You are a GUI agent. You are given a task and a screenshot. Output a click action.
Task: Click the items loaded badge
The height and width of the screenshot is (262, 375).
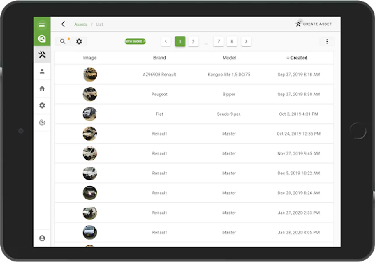(x=135, y=41)
